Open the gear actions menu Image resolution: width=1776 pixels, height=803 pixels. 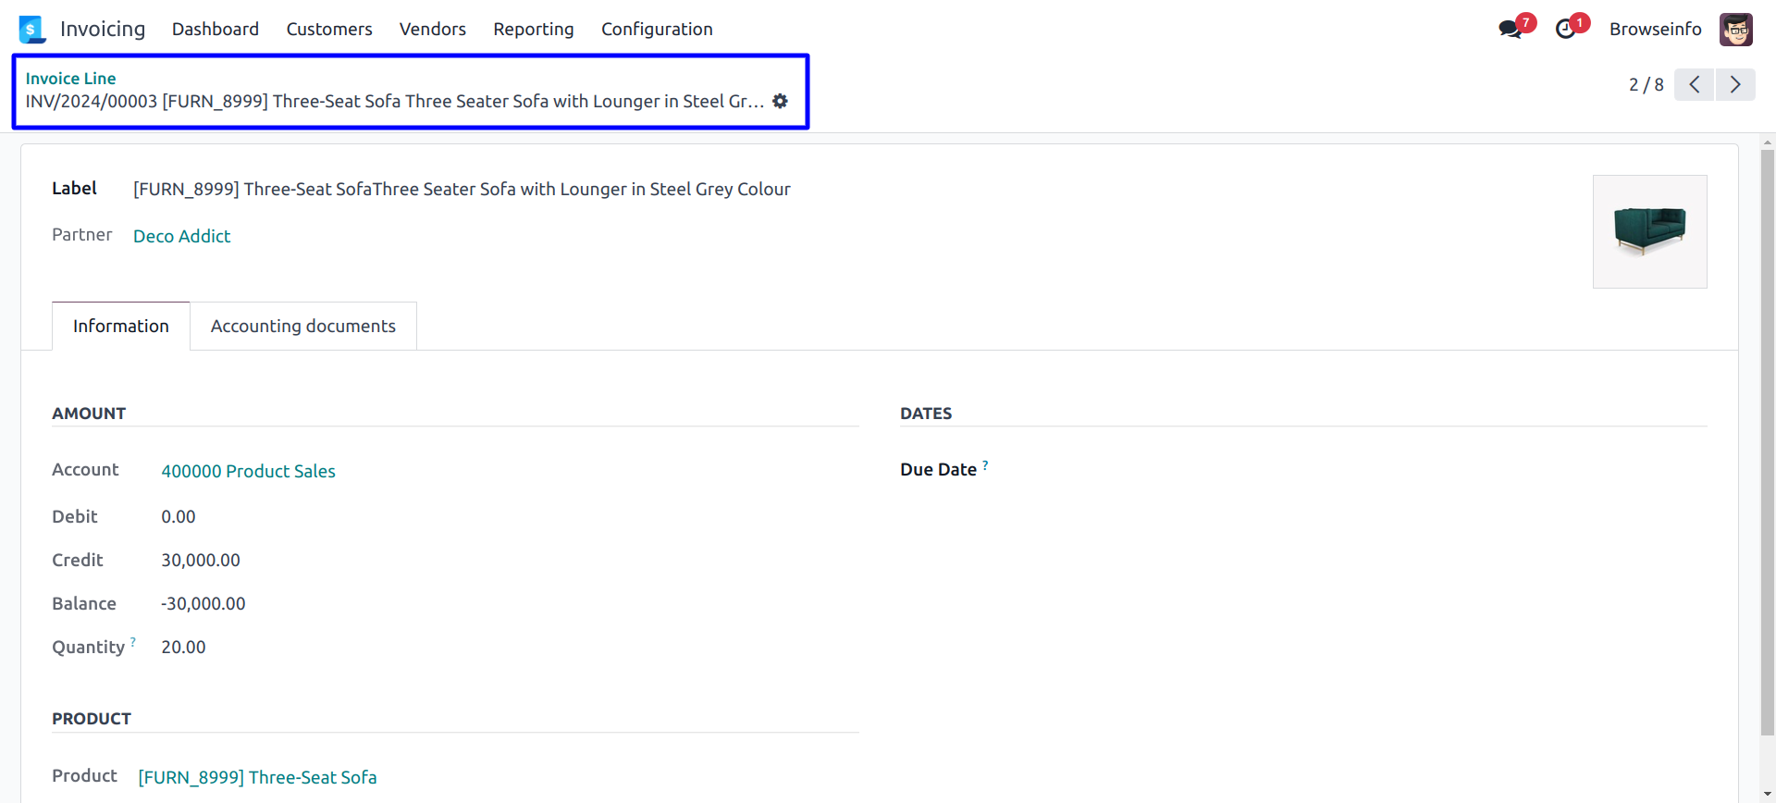point(781,101)
